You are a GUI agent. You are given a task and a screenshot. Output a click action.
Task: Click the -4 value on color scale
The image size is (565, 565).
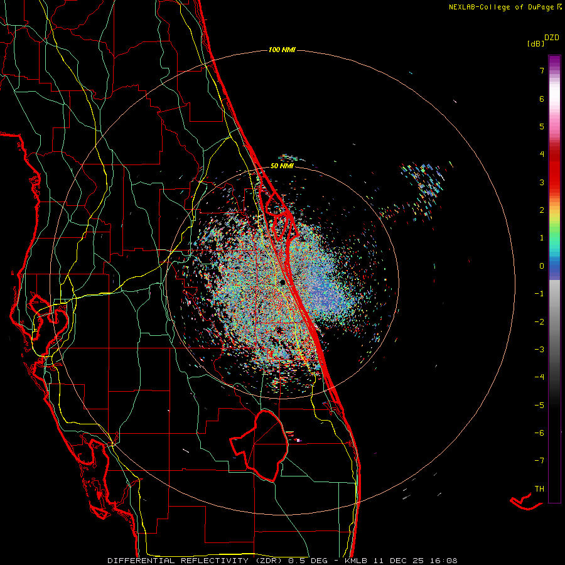tap(539, 377)
